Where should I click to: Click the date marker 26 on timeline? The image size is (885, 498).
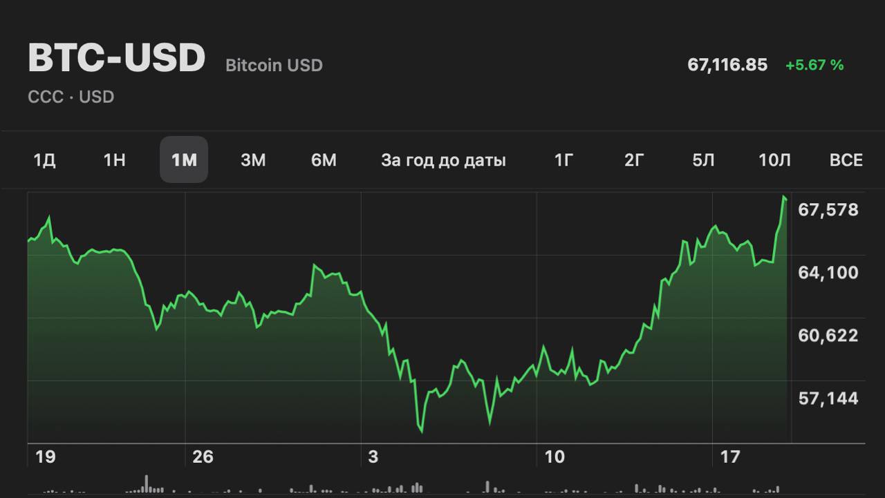pos(203,457)
